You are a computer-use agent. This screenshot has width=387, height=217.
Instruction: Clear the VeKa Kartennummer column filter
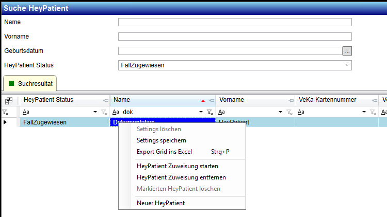click(x=373, y=113)
